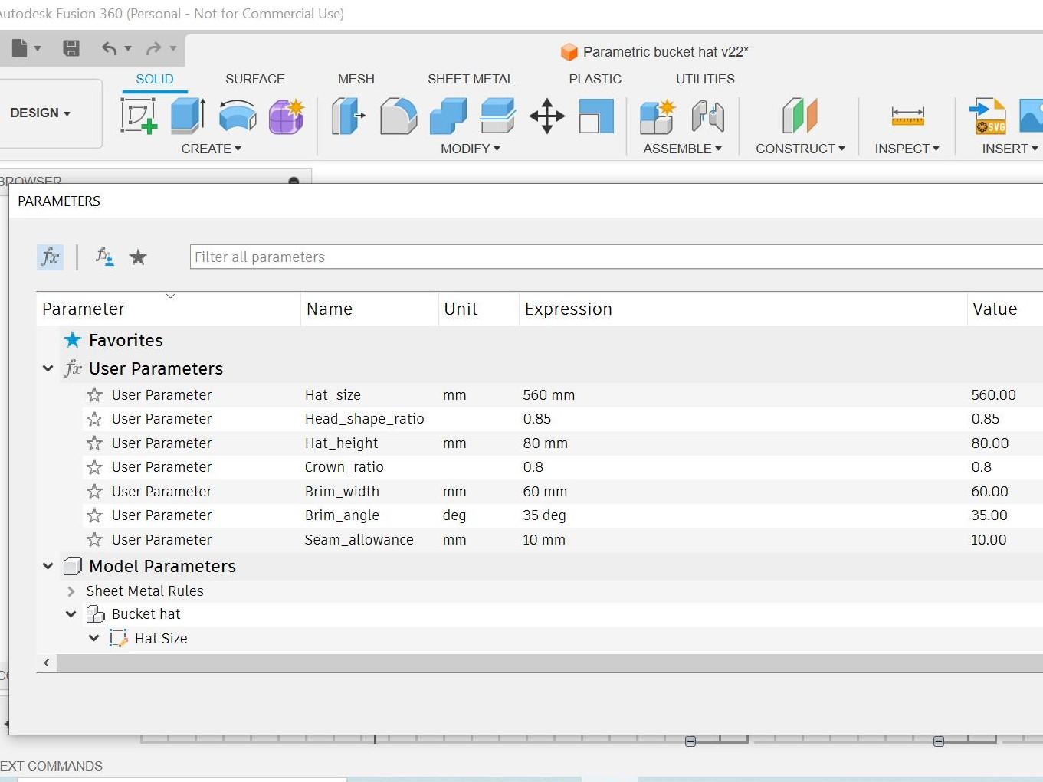The image size is (1043, 782).
Task: Switch to the MESH tab
Action: [x=356, y=79]
